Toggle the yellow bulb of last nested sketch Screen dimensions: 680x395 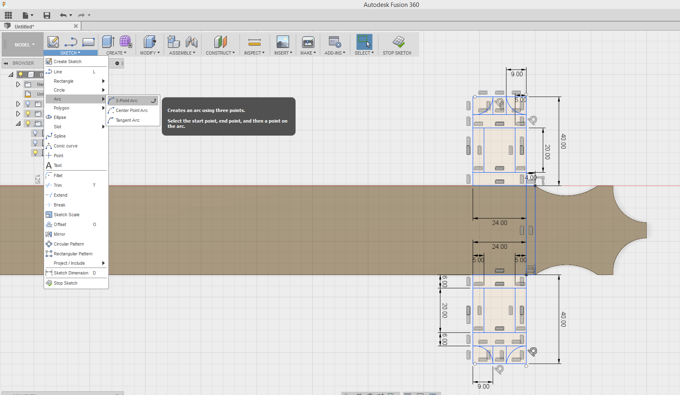tap(35, 153)
